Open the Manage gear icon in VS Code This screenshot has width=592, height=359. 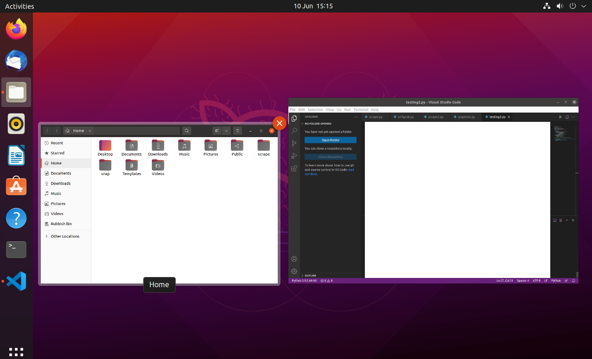(x=294, y=271)
